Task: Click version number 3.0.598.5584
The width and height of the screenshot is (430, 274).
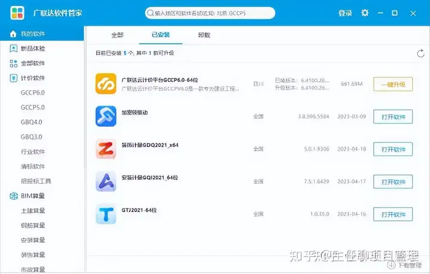Action: click(314, 116)
